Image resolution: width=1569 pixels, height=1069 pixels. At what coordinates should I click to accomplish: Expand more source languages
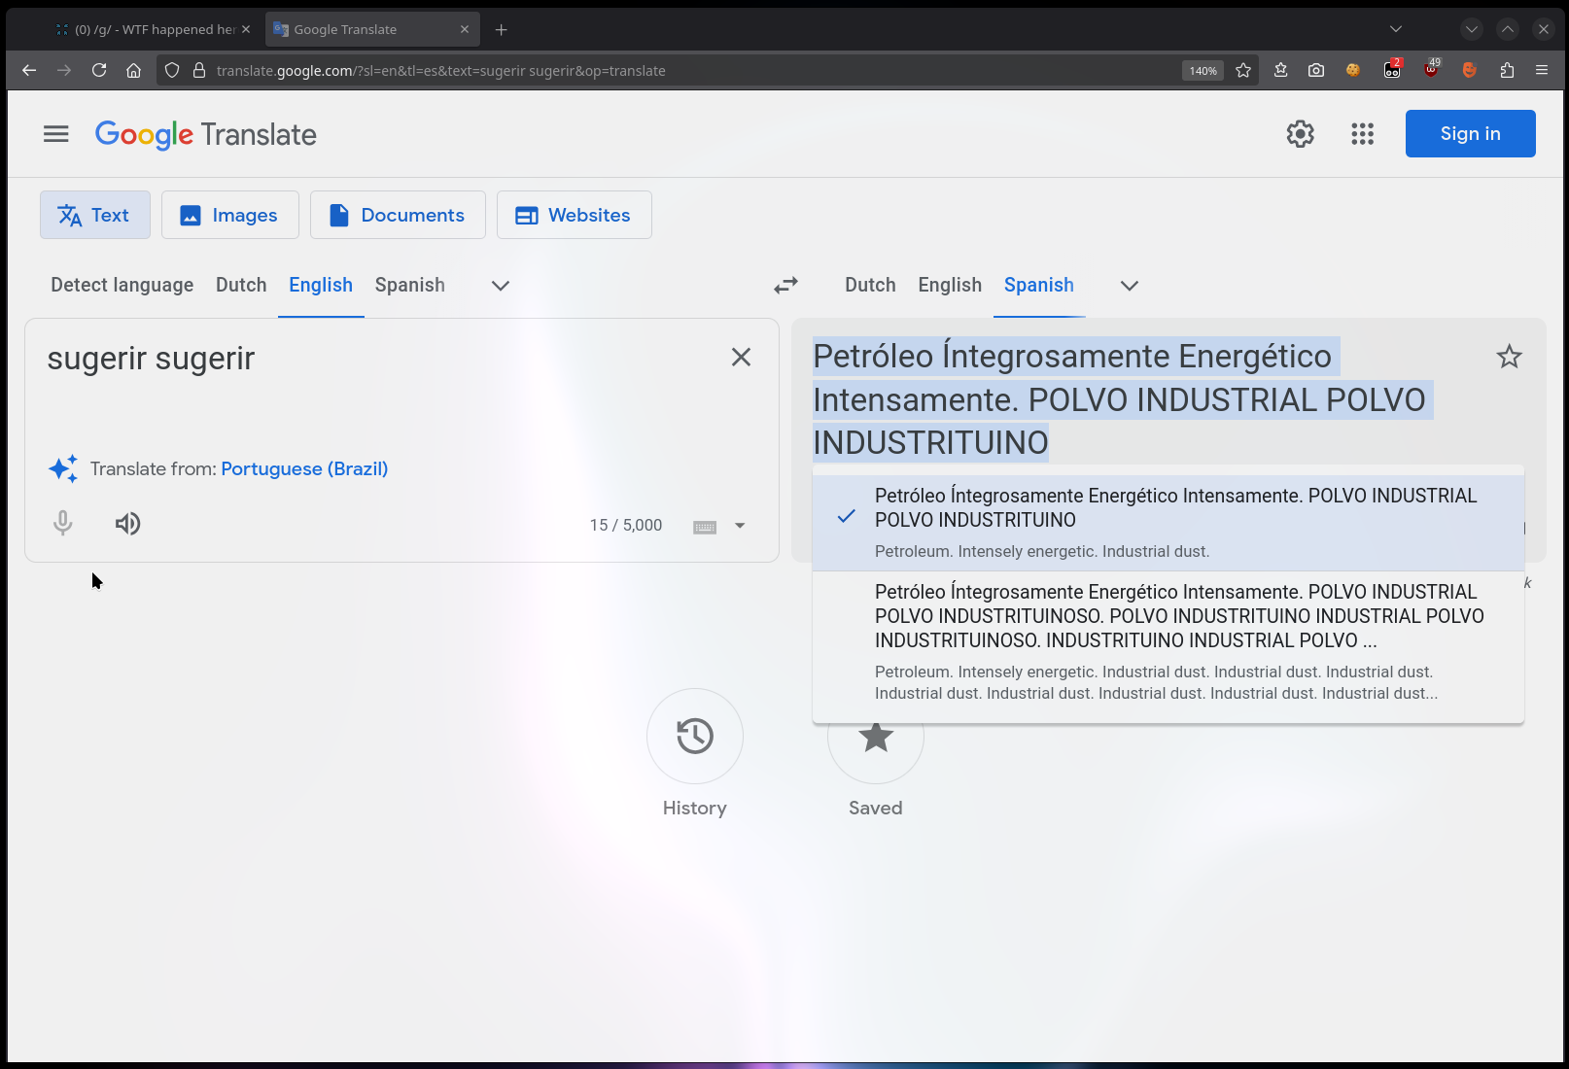click(501, 286)
